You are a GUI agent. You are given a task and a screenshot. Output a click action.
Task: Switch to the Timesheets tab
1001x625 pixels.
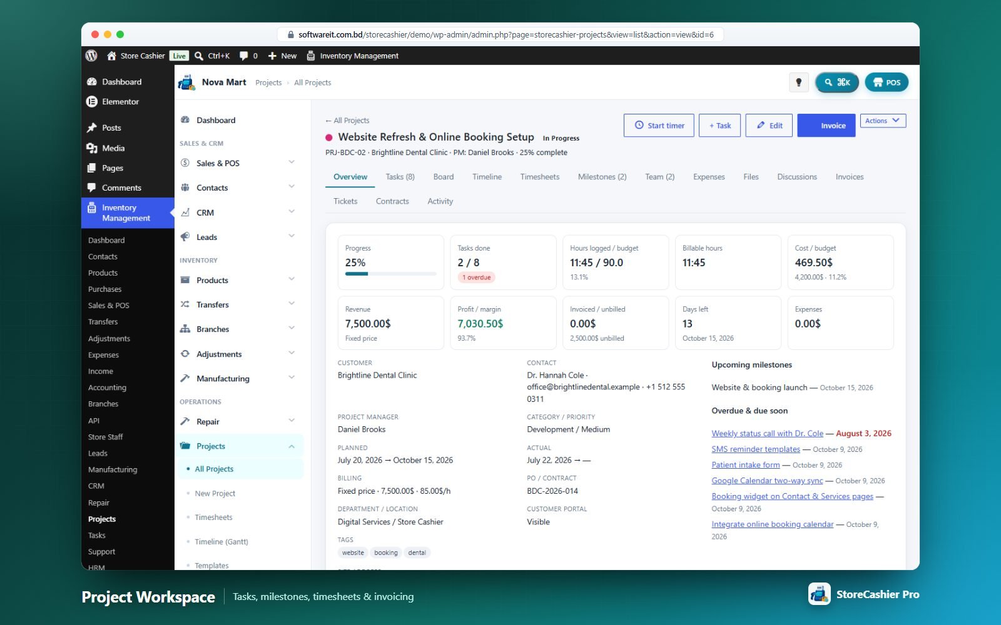point(540,177)
